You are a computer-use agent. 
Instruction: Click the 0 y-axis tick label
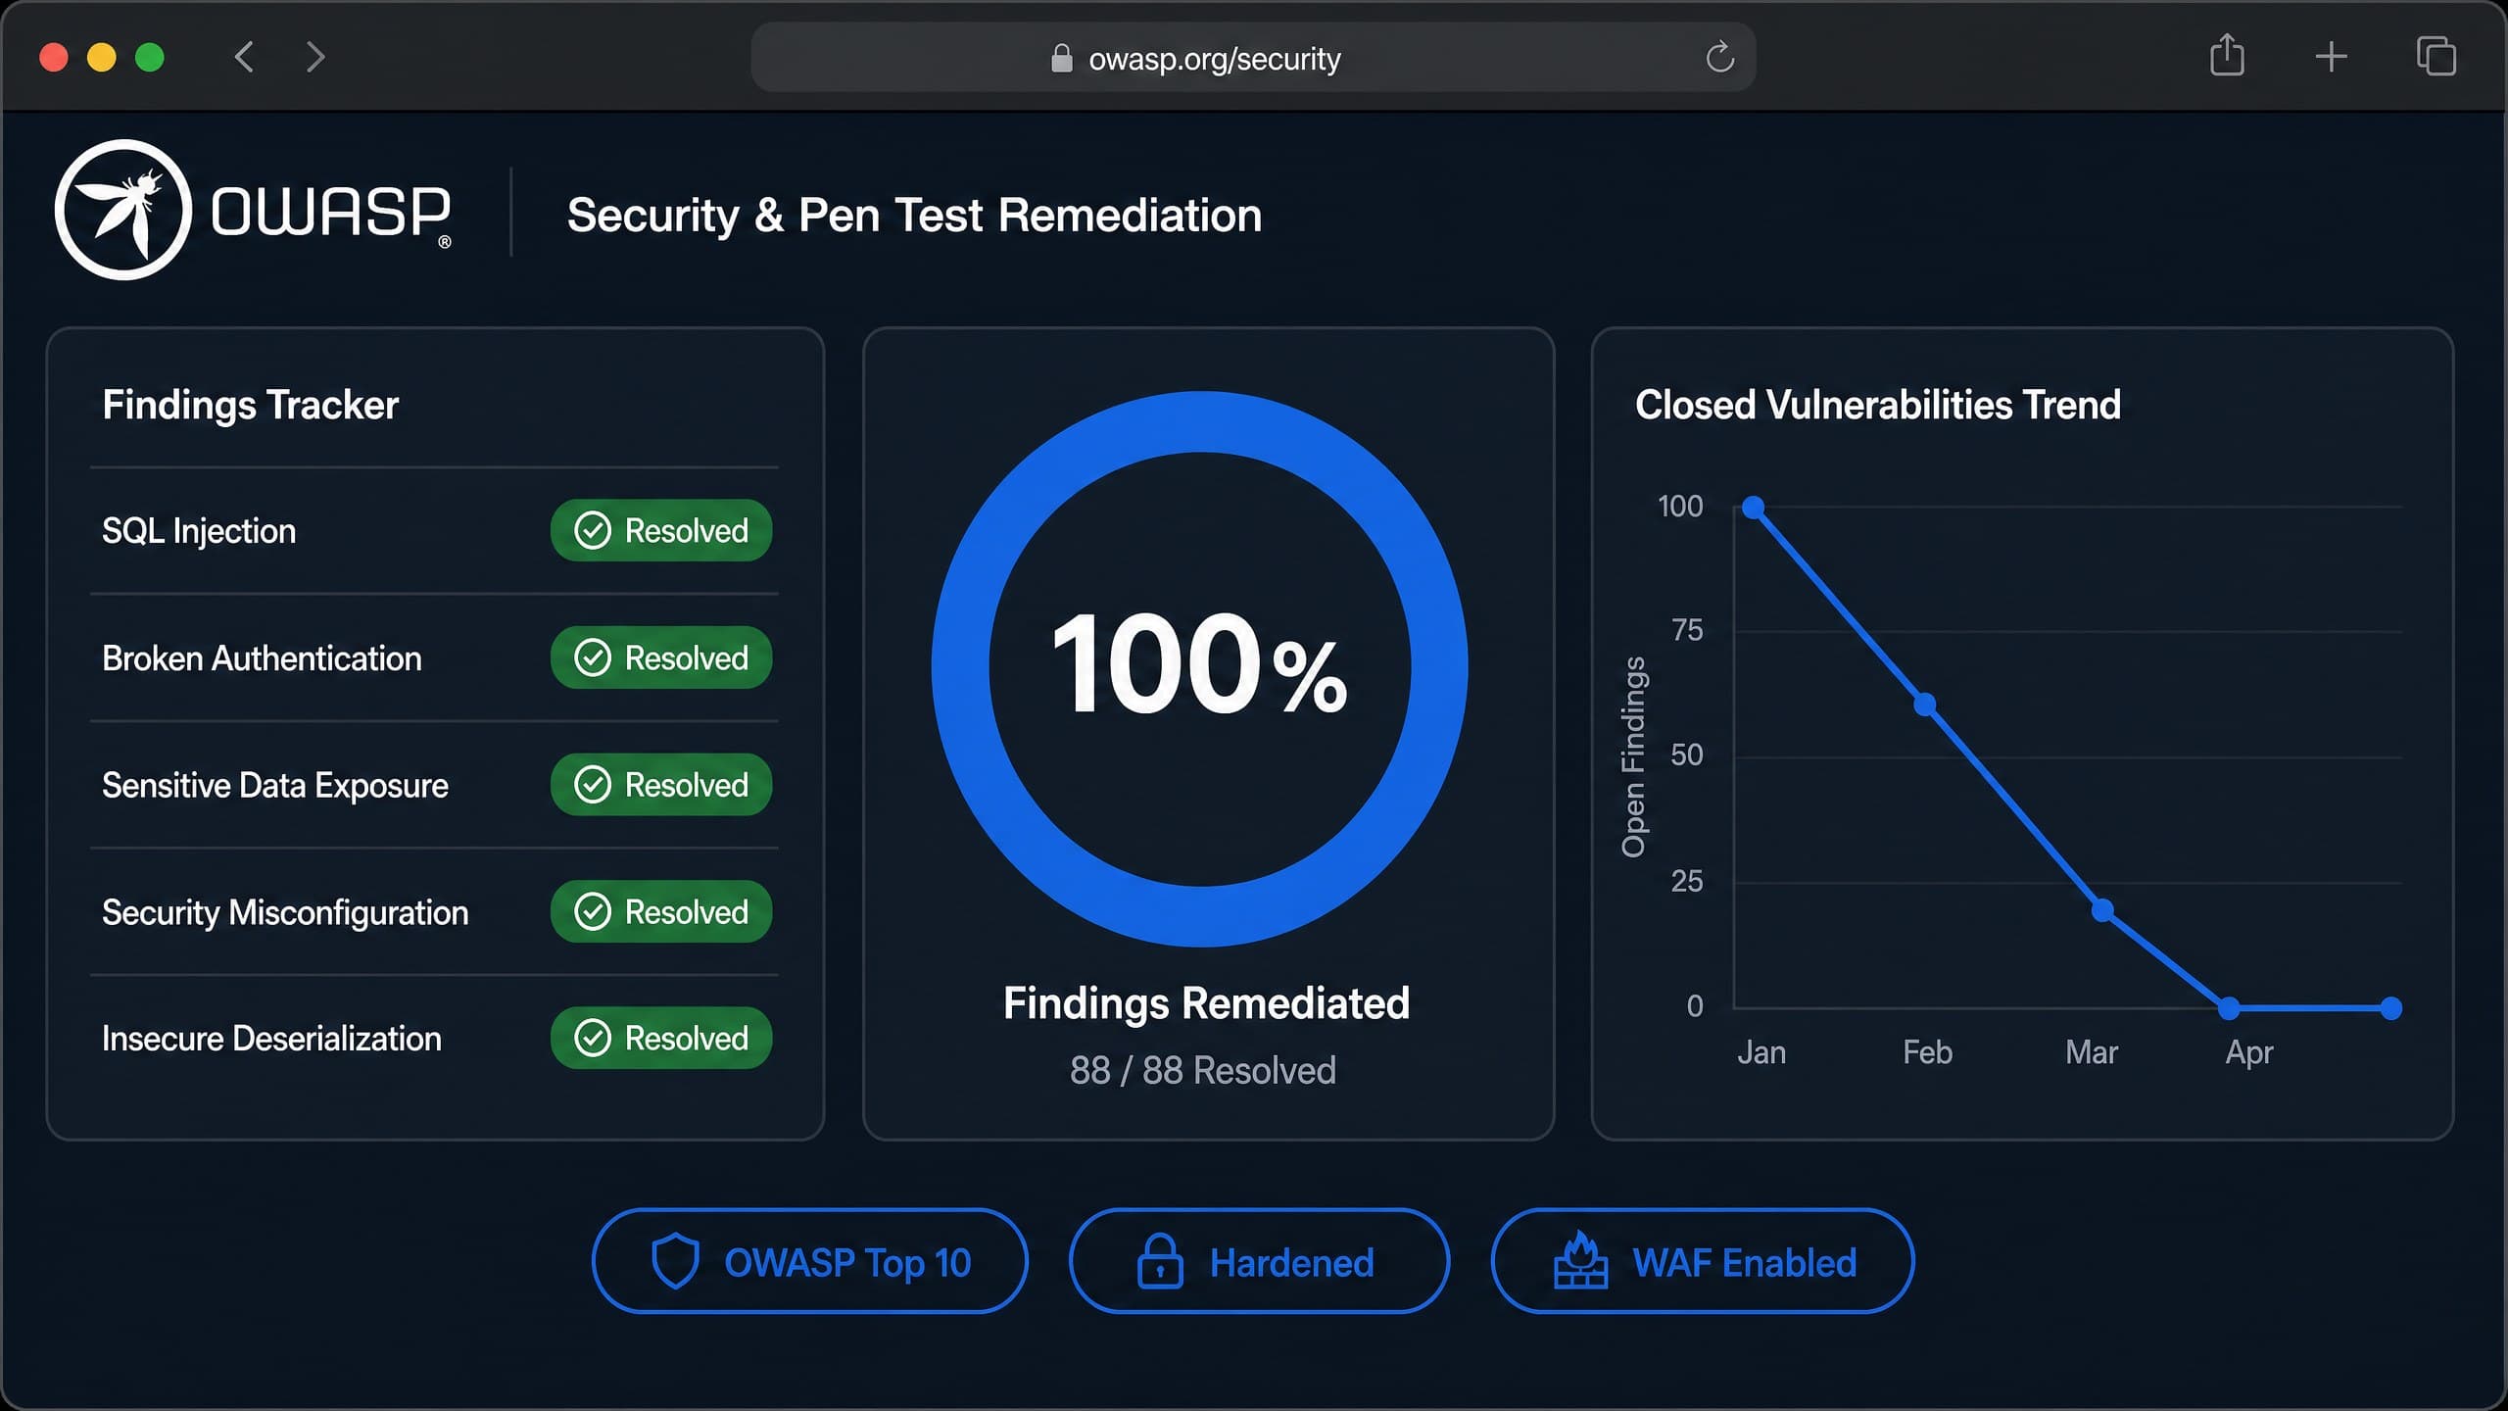pyautogui.click(x=1695, y=1006)
